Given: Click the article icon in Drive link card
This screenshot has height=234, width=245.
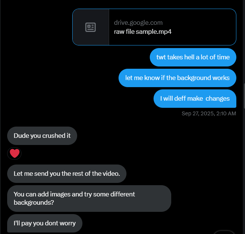Looking at the screenshot, I should (90, 27).
